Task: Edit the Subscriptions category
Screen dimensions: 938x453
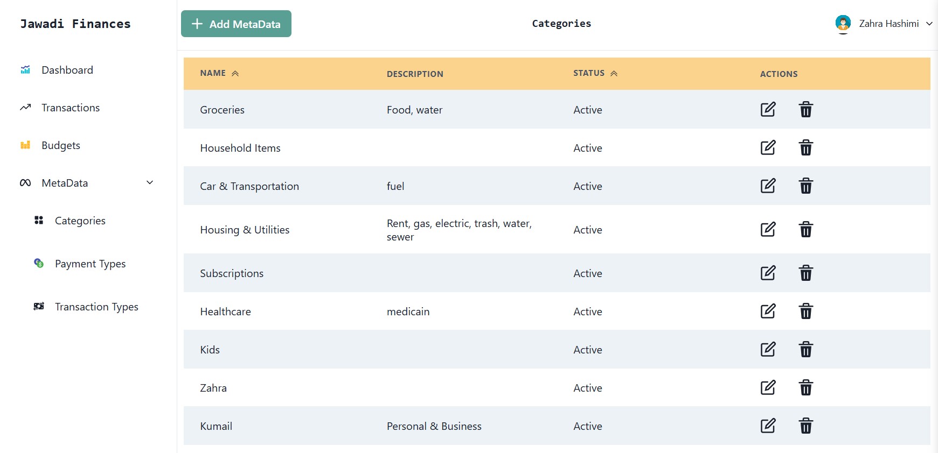Action: pyautogui.click(x=768, y=273)
